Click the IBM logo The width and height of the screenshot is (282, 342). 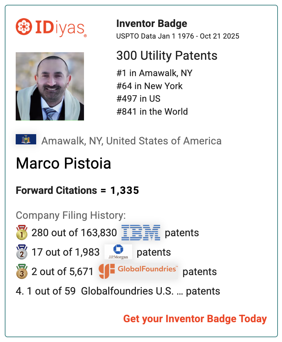coord(141,232)
